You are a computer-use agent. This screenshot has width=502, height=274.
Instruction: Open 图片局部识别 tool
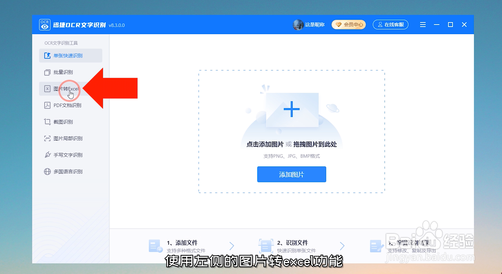click(71, 138)
